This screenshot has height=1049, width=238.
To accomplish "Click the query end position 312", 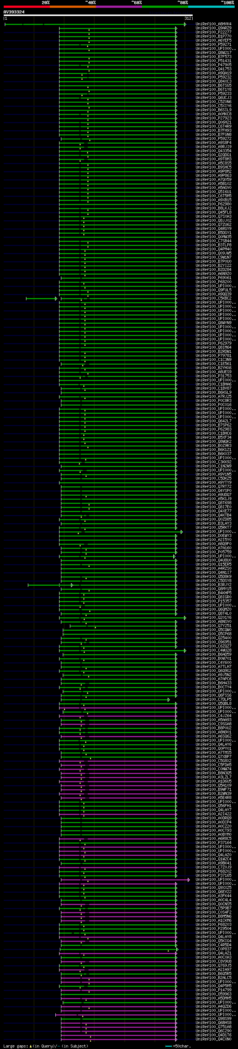I will [187, 18].
